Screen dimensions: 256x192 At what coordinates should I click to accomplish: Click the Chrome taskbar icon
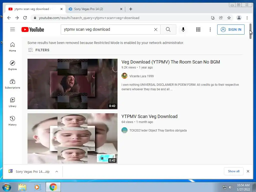53,187
